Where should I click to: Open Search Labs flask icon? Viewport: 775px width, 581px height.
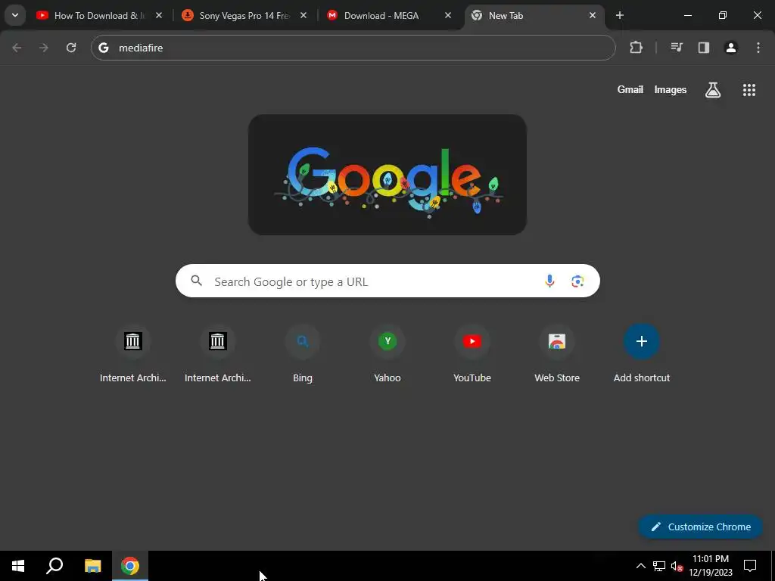click(x=713, y=89)
